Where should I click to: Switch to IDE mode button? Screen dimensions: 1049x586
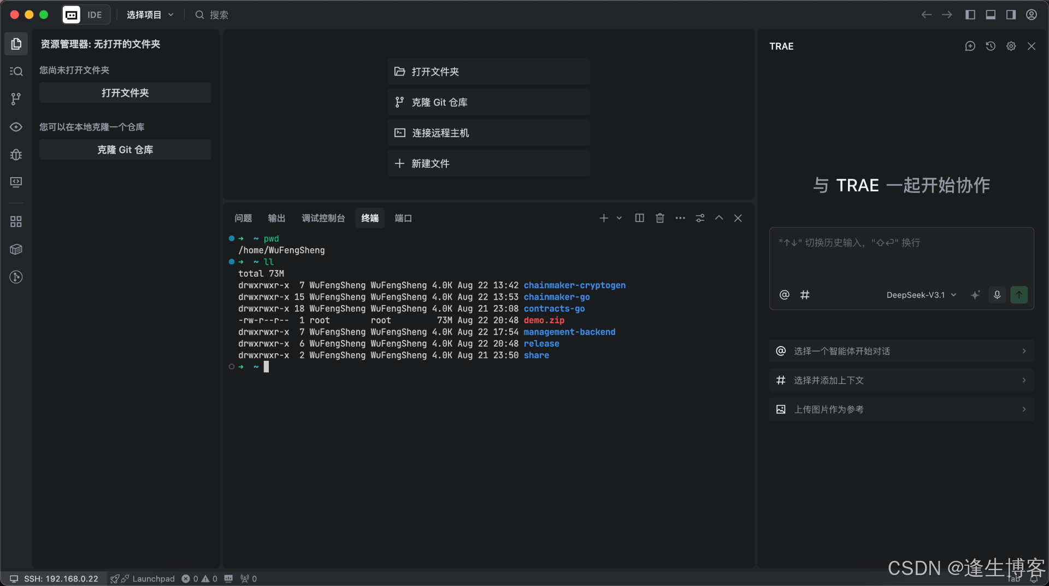[95, 15]
